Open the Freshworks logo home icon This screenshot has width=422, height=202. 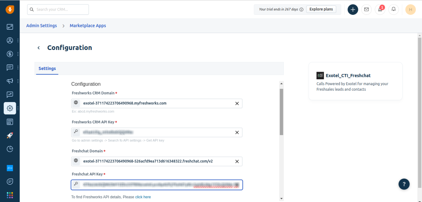point(10,10)
